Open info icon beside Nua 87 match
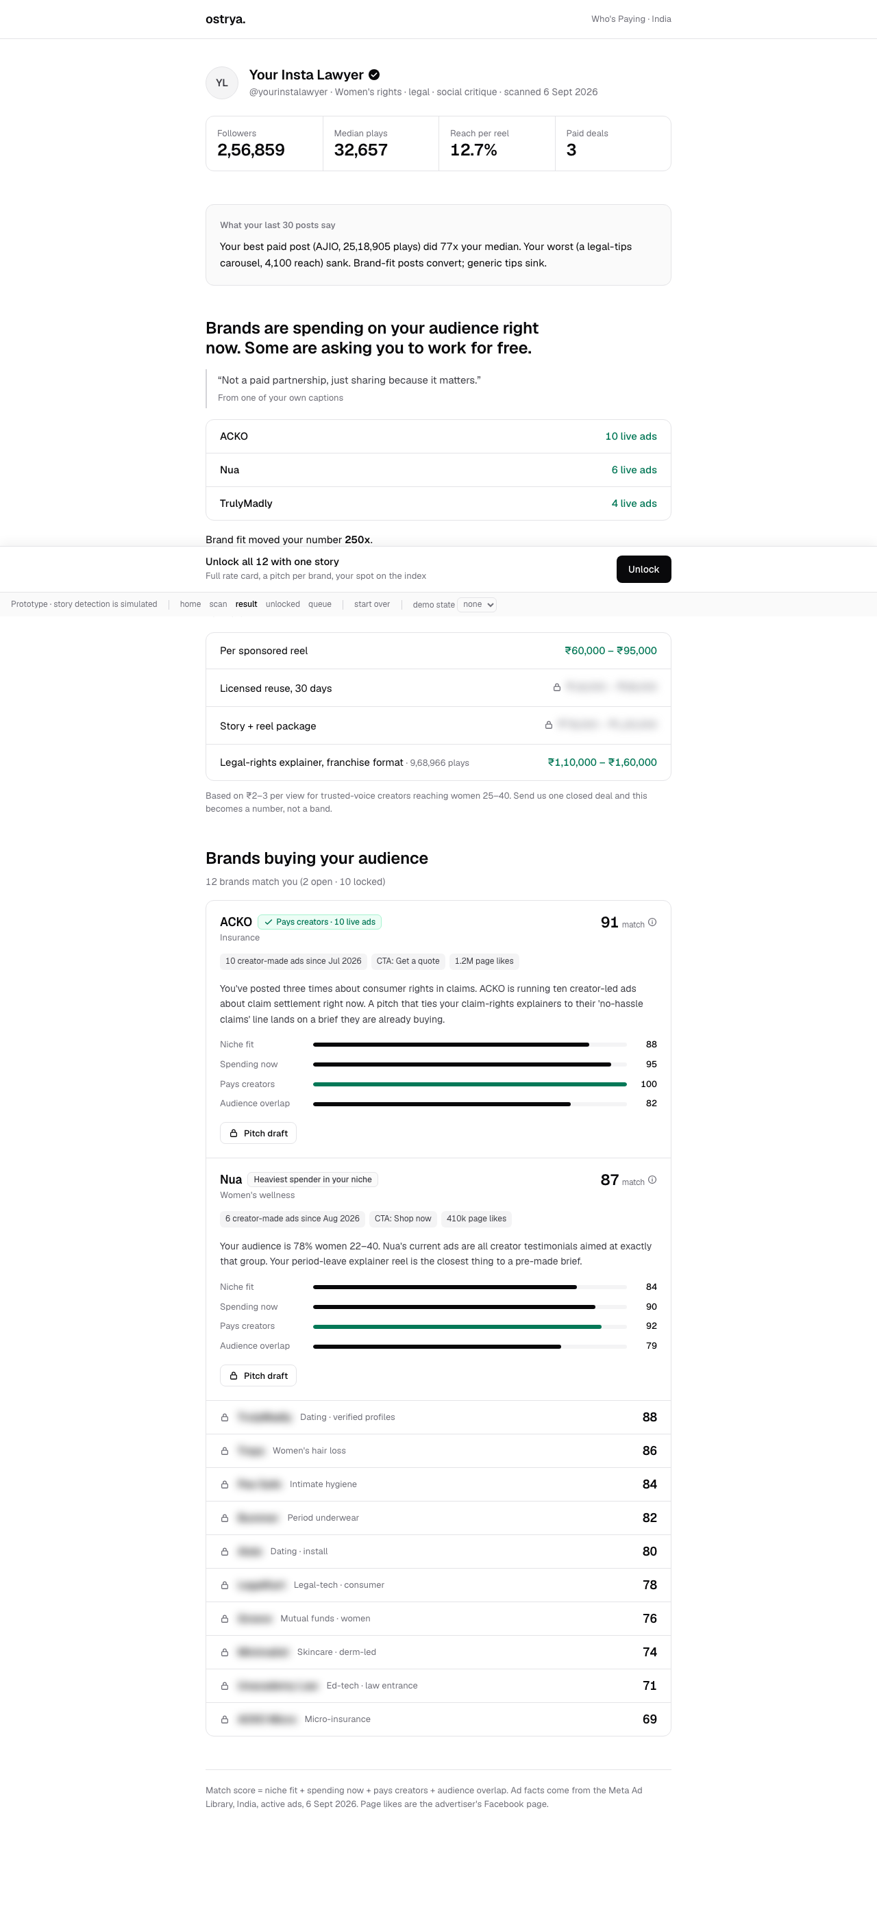 pyautogui.click(x=652, y=1180)
